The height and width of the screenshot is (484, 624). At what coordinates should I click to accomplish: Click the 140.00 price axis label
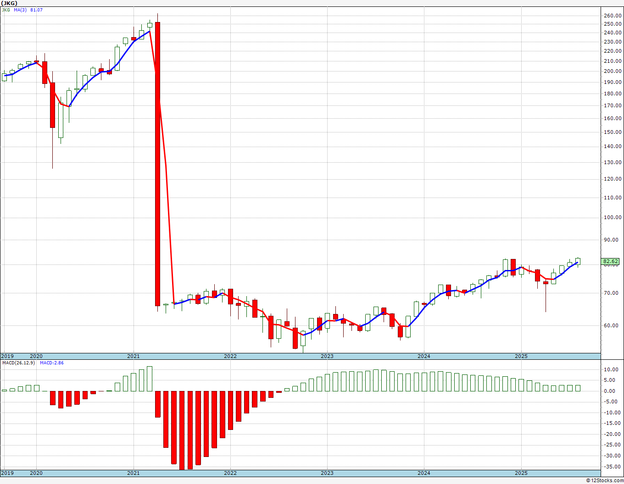tap(613, 147)
